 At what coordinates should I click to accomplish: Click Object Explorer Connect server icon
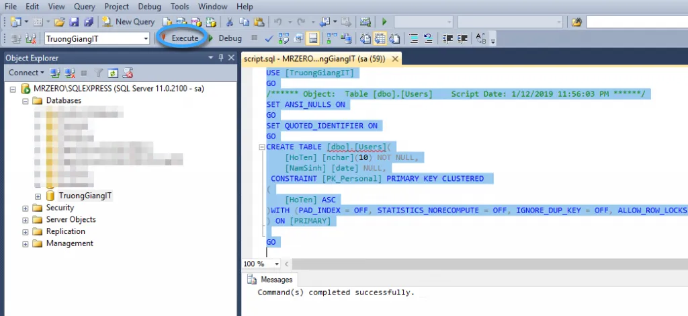point(55,73)
